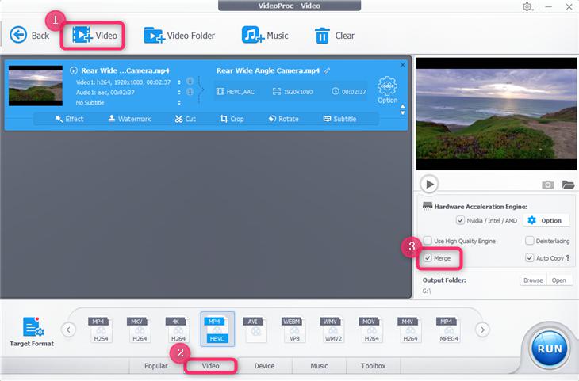Switch to Popular tab

[155, 365]
